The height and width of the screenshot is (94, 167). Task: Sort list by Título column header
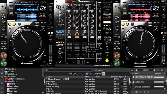point(50,77)
